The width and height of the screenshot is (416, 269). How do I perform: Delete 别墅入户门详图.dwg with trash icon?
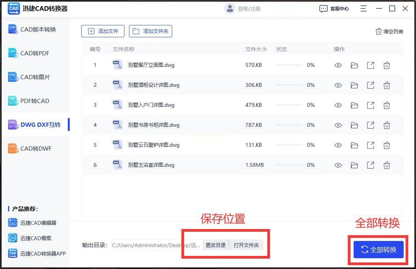(x=387, y=105)
